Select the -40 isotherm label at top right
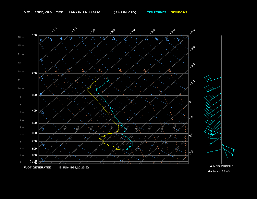The image size is (257, 199). pyautogui.click(x=192, y=32)
